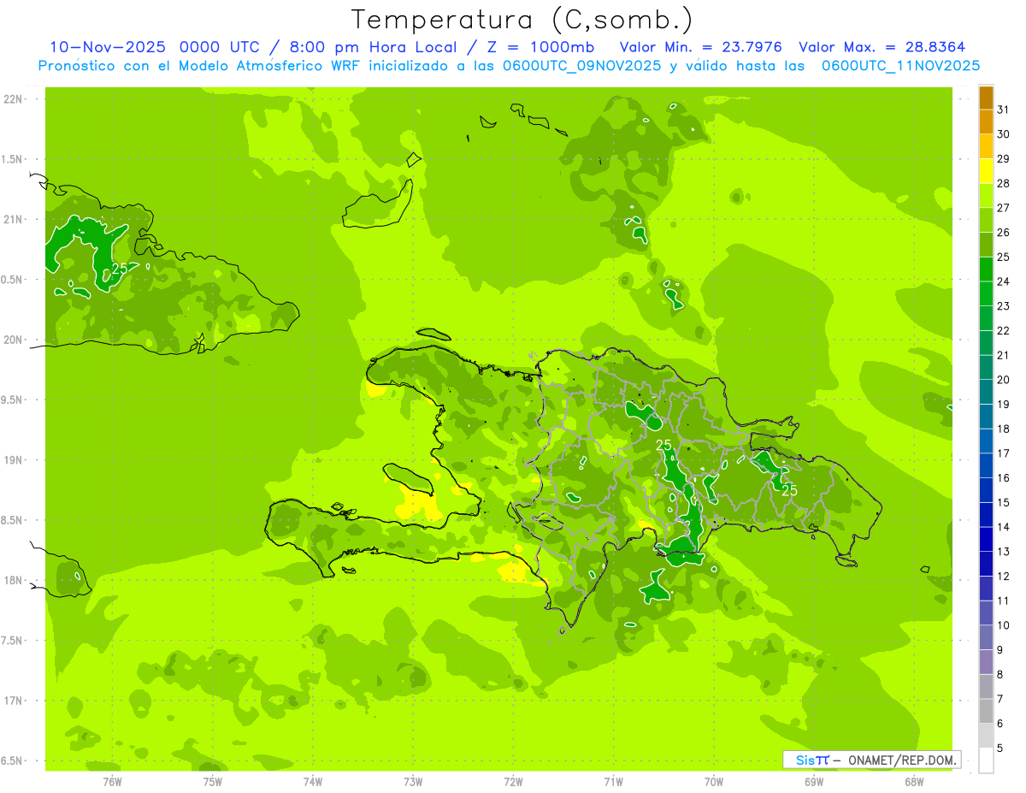The height and width of the screenshot is (793, 1026).
Task: Click the "17N" latitude axis label
Action: [x=14, y=701]
